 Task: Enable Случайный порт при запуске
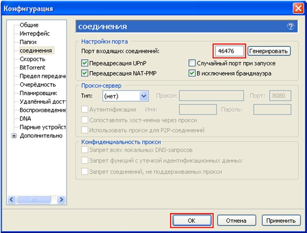[x=192, y=63]
